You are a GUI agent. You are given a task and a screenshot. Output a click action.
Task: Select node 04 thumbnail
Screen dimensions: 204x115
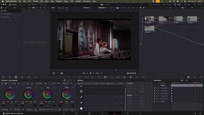[192, 19]
